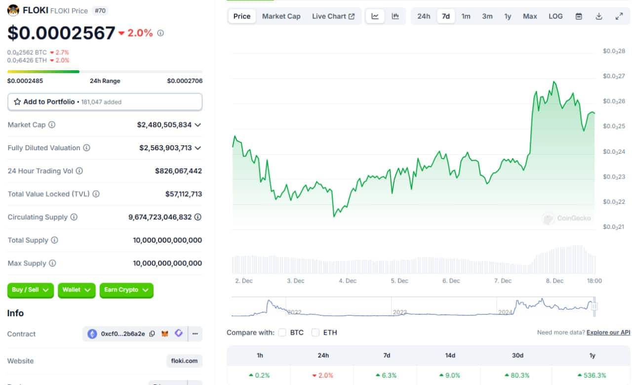
Task: Open the Earn Crypto dropdown
Action: tap(126, 290)
